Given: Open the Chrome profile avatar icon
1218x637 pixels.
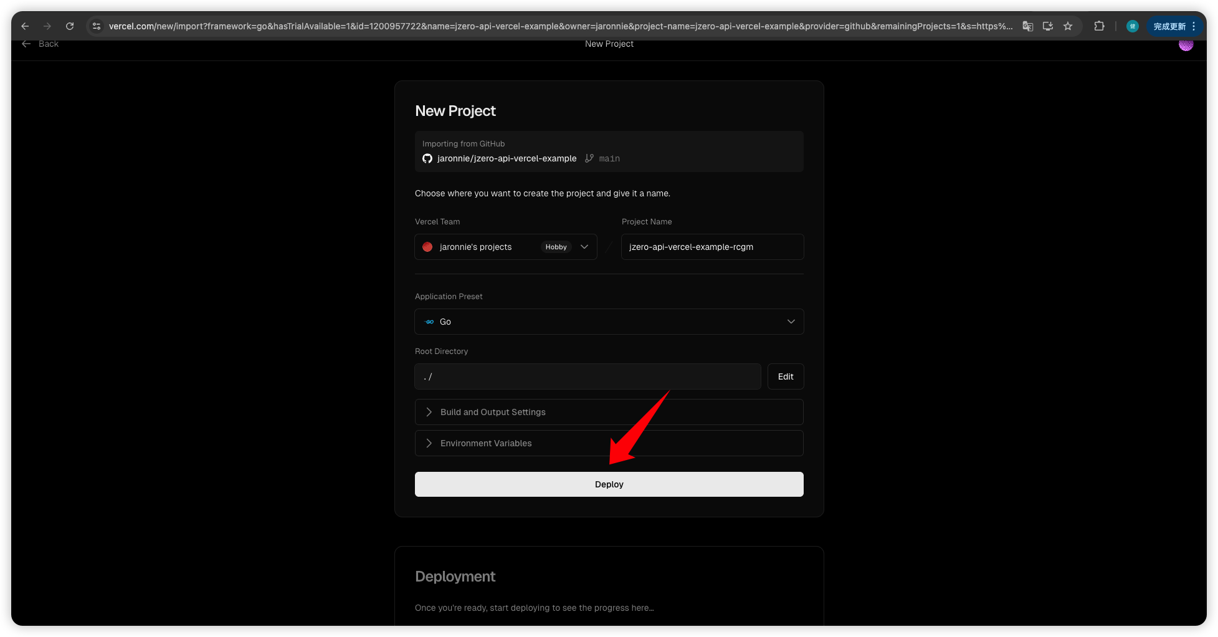Looking at the screenshot, I should [x=1133, y=26].
